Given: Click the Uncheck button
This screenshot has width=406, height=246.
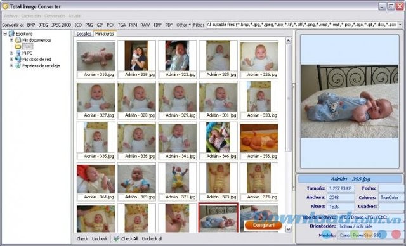Looking at the screenshot, I should tap(100, 239).
